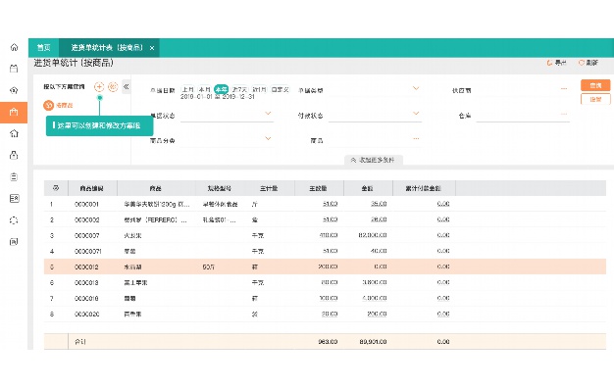
Task: Expand the dropdown to the right of the date options
Action: click(x=416, y=88)
